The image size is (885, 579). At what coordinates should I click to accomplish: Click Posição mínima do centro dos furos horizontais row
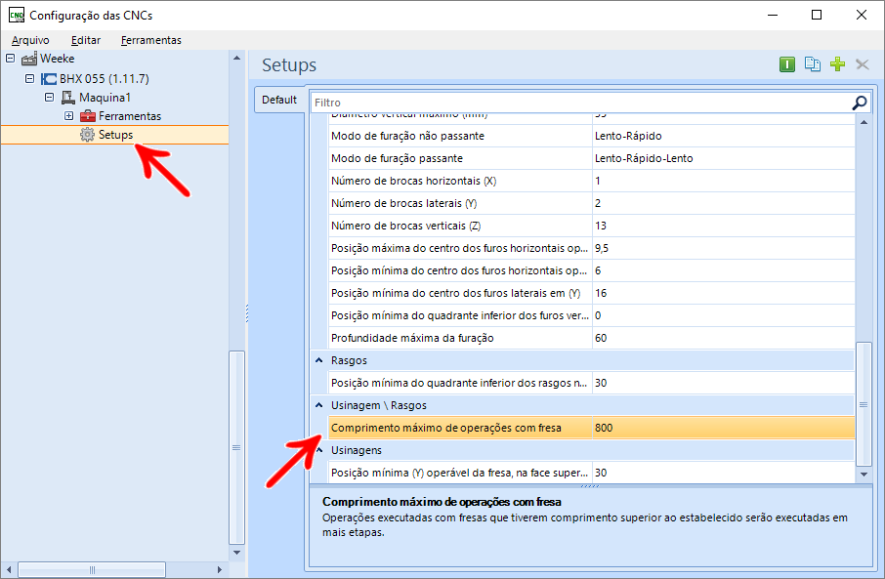592,270
